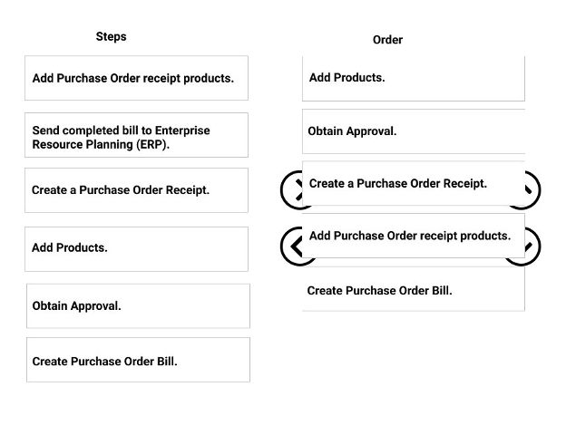Click the Order column heading
Viewport: 576px width, 435px height.
coord(387,40)
